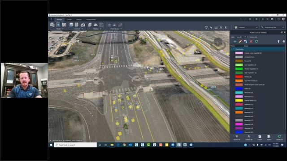Open File Explorer from the taskbar
Viewport: 287px width, 161px height.
tap(112, 145)
